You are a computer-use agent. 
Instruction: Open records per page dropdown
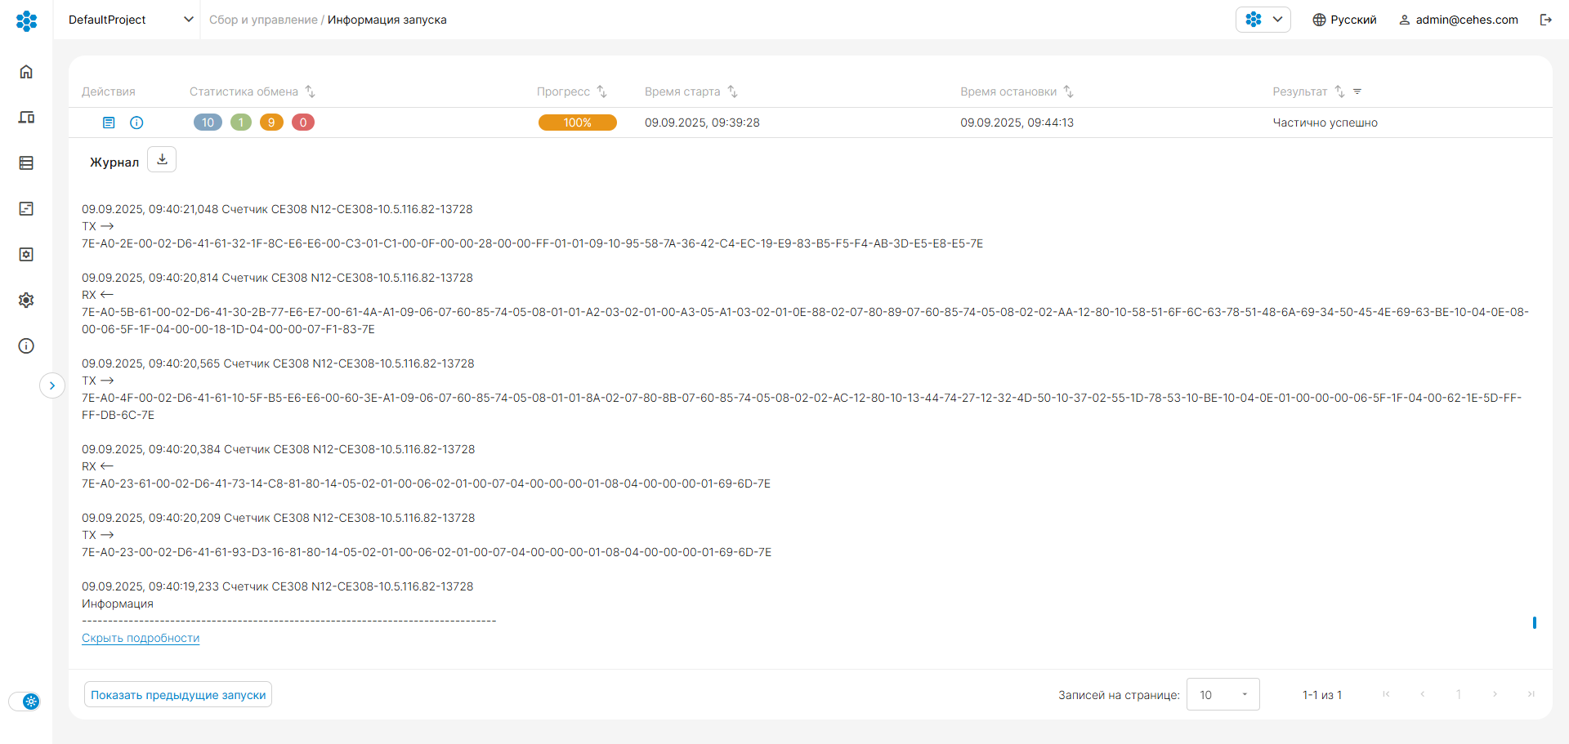click(x=1223, y=695)
